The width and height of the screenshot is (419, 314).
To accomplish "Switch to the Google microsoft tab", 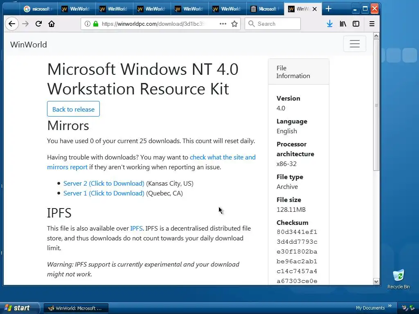I will click(38, 9).
